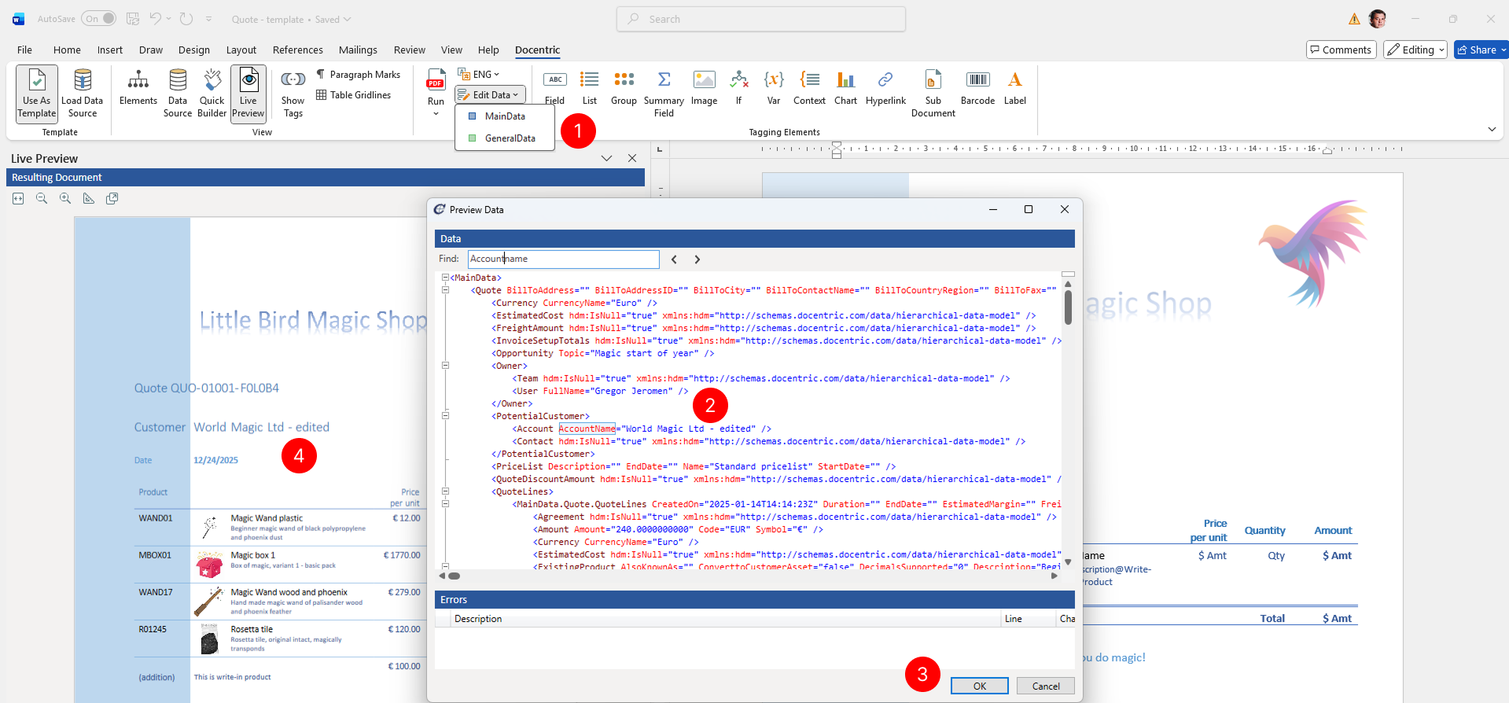Insert a Summary Field element
This screenshot has height=703, width=1509.
pyautogui.click(x=664, y=93)
